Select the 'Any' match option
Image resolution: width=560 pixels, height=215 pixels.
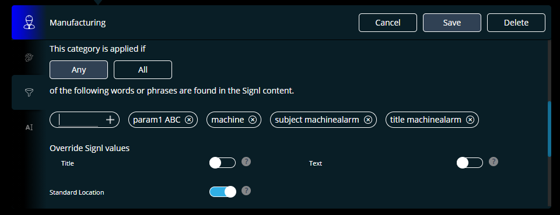tap(79, 70)
